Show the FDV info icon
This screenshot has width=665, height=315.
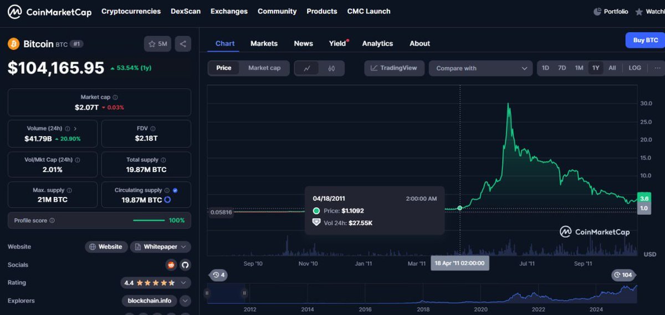[x=153, y=128]
